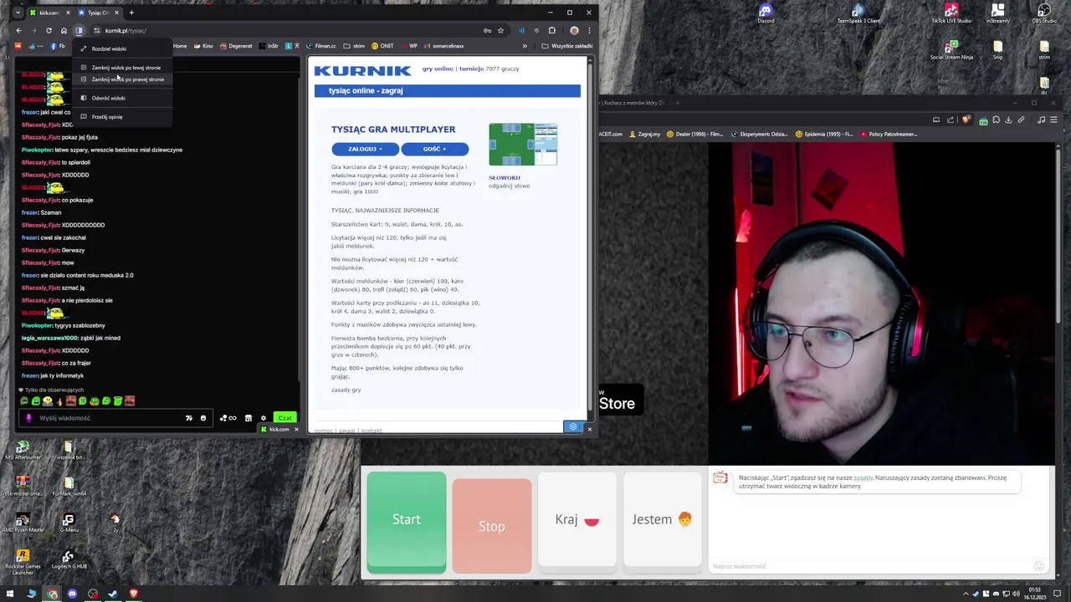Open the Kino bookmark
Screen dimensions: 1071x602
click(203, 46)
